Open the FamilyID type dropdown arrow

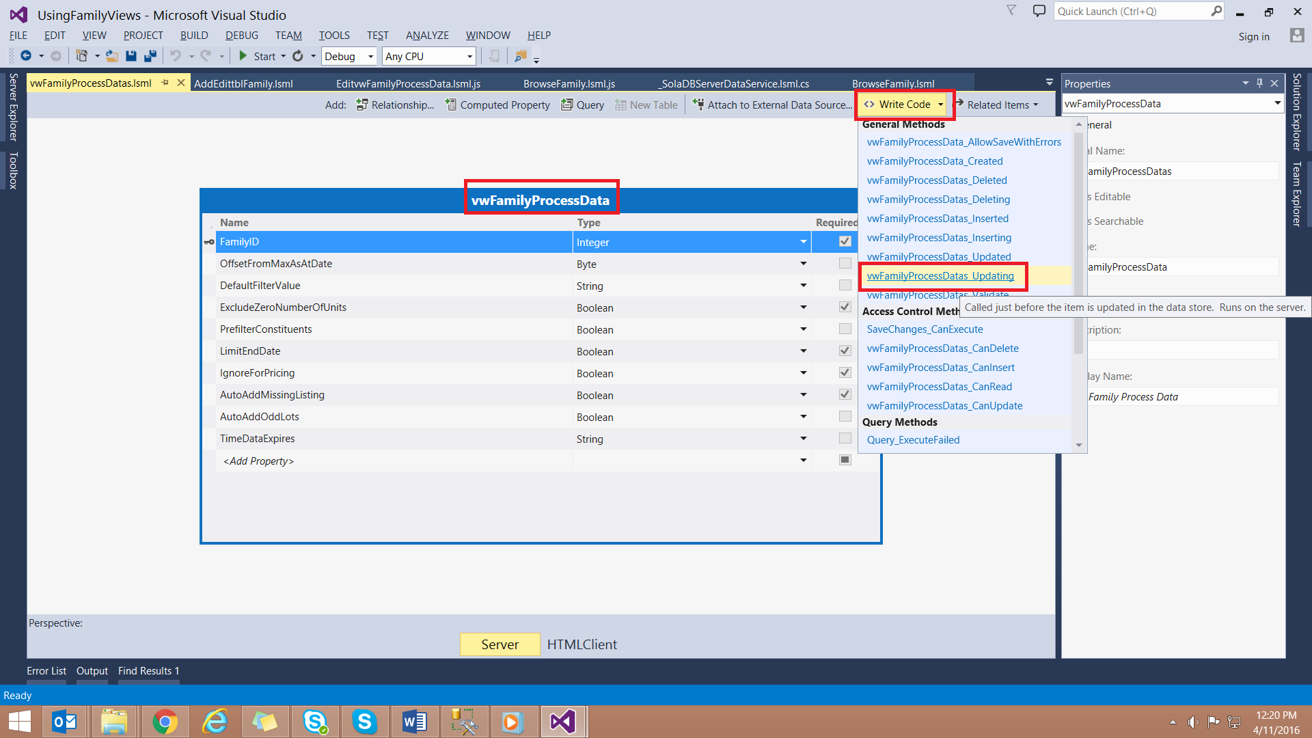point(804,242)
